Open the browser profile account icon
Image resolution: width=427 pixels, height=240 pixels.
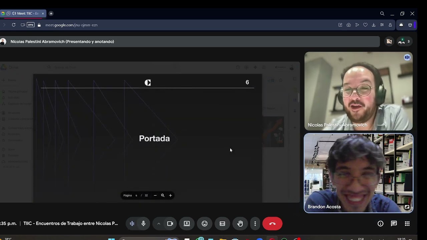tap(390, 25)
